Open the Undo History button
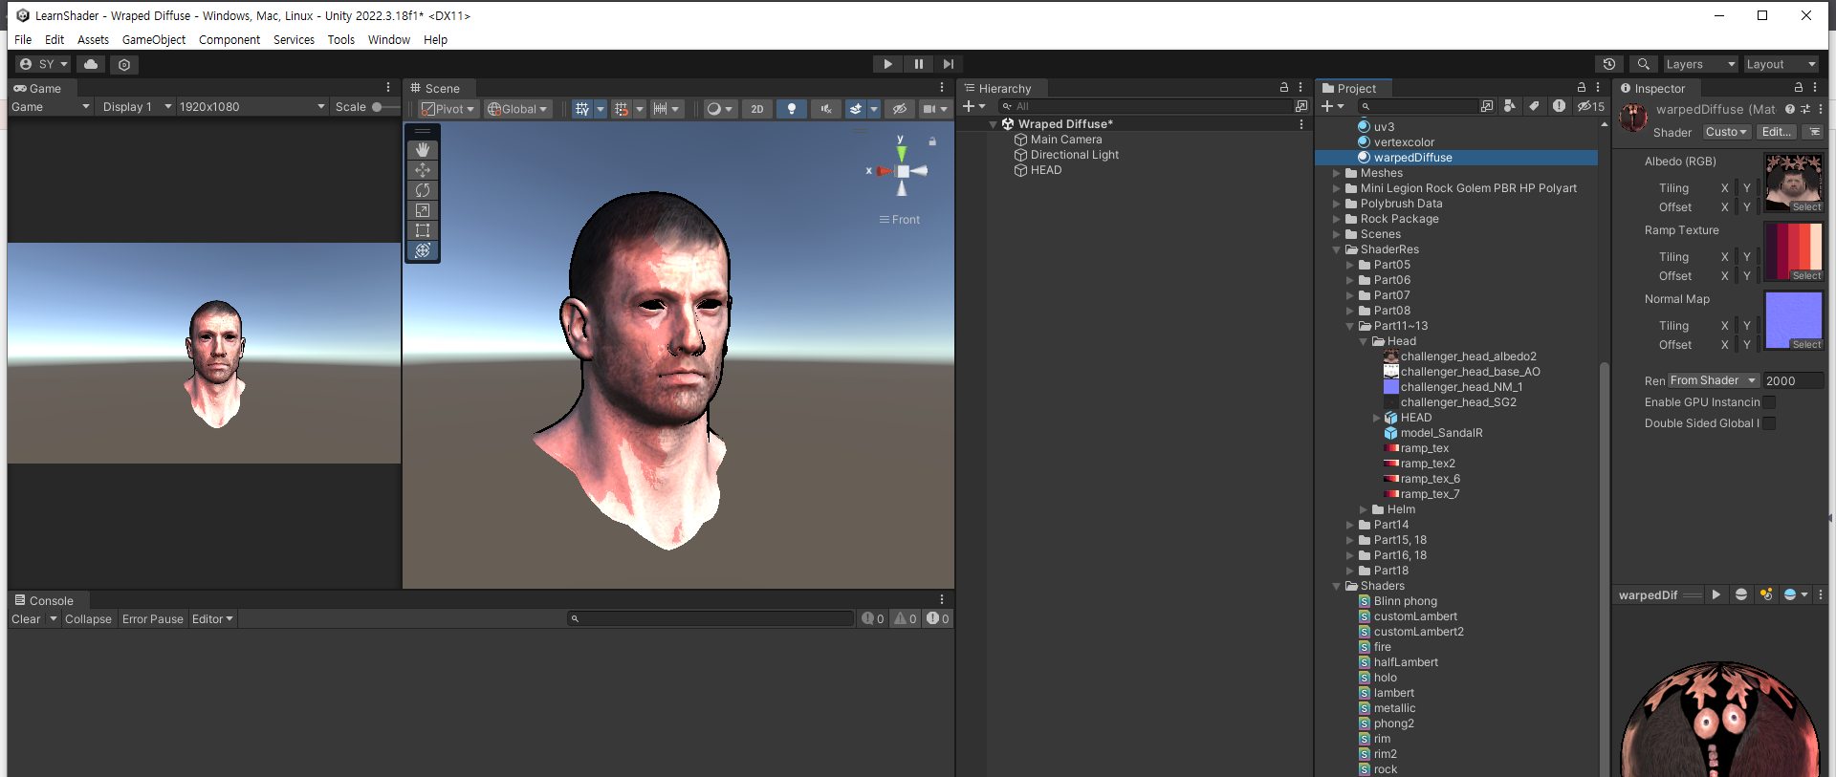The width and height of the screenshot is (1836, 777). (x=1609, y=64)
